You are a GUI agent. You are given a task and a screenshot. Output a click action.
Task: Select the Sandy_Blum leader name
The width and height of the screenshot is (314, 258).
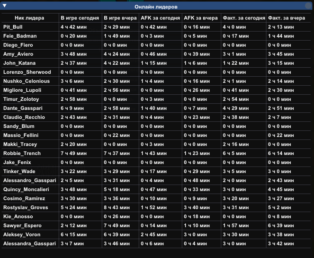(x=19, y=126)
